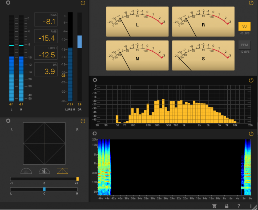This screenshot has width=258, height=210.
Task: Click the shopping cart icon
Action: 215,206
